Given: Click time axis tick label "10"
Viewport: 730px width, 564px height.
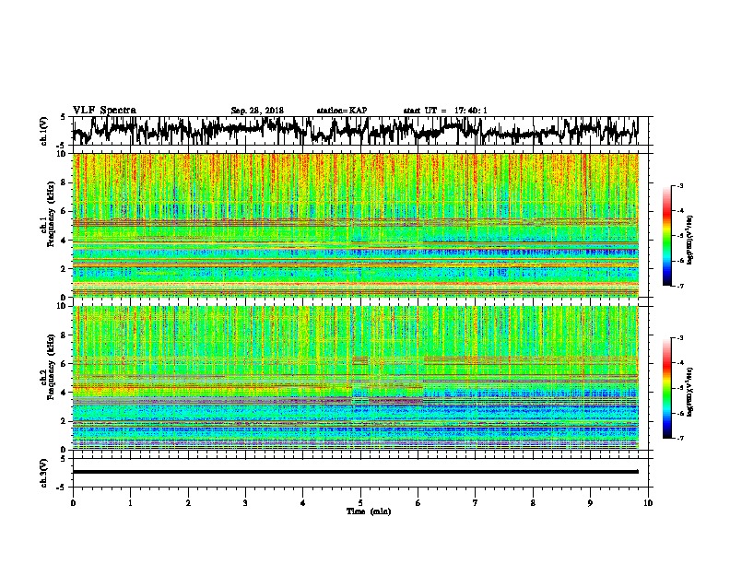Looking at the screenshot, I should pyautogui.click(x=648, y=503).
